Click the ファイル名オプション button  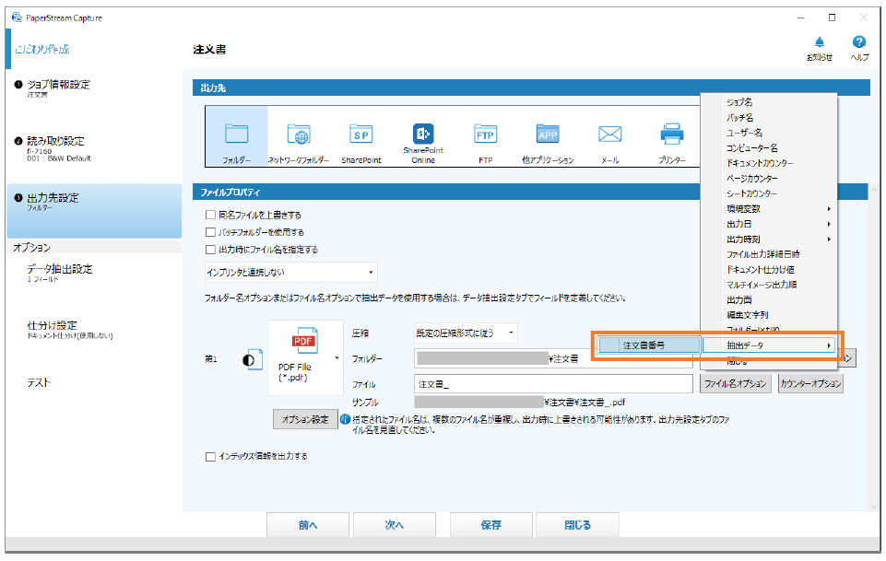click(x=735, y=384)
